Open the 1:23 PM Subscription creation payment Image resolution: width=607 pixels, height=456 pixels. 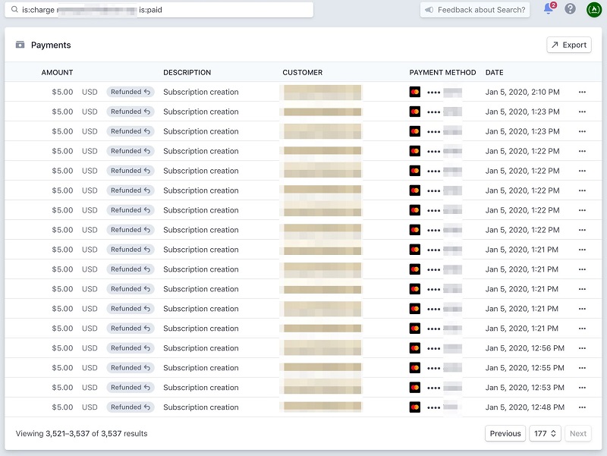point(200,112)
